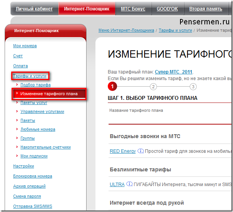Switch to the МТС Бонус tab
This screenshot has width=233, height=212.
point(133,9)
